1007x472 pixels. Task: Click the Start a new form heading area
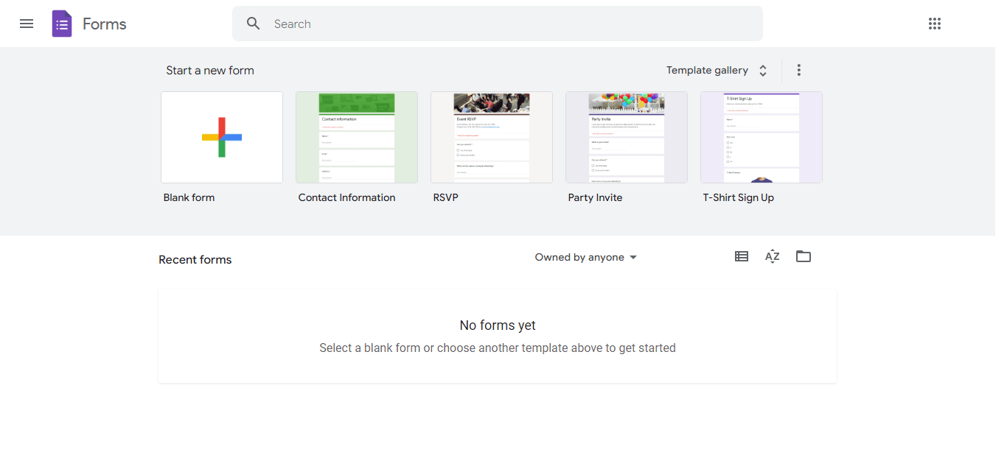click(x=210, y=70)
